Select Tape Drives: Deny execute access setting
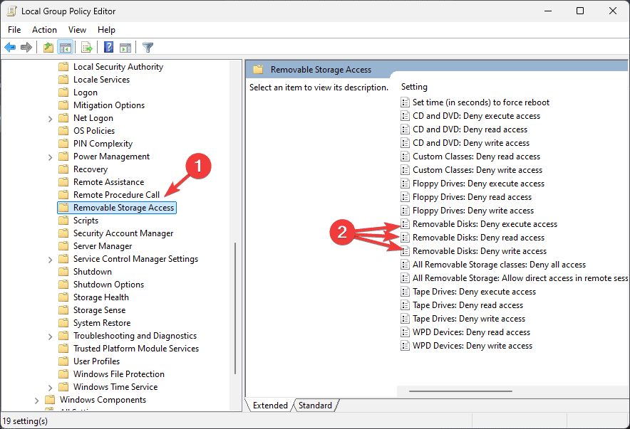Viewport: 630px width, 429px height. pyautogui.click(x=474, y=292)
